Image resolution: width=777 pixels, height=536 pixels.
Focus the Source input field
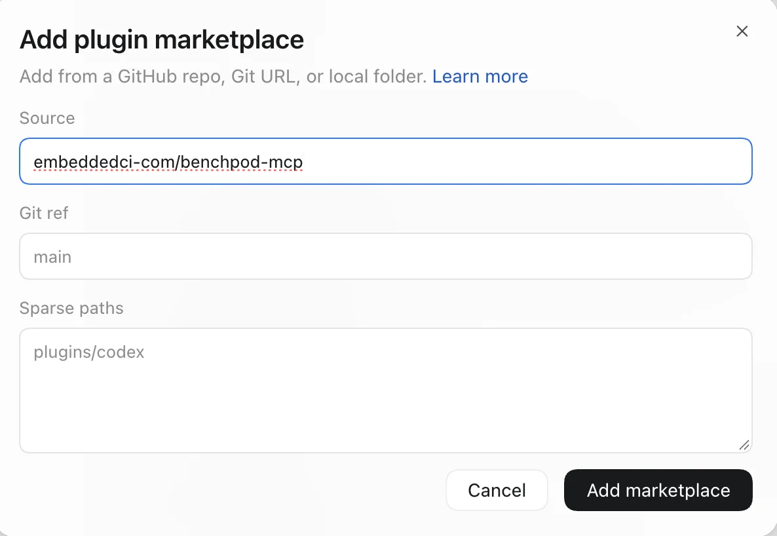point(385,161)
